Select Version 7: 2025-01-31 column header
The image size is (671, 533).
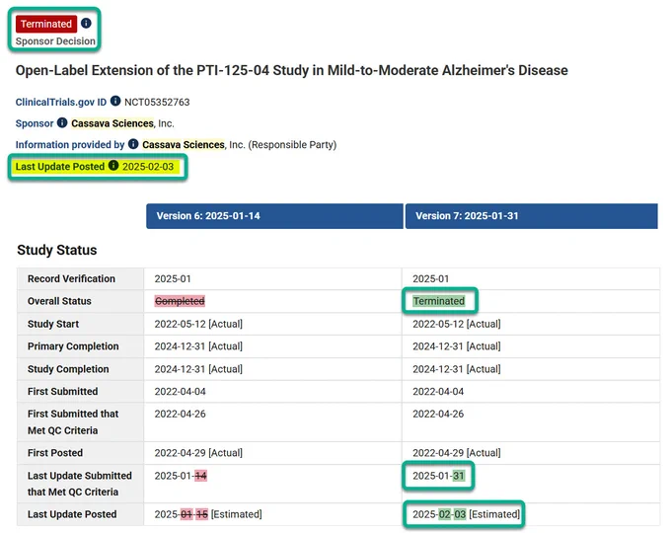[532, 216]
